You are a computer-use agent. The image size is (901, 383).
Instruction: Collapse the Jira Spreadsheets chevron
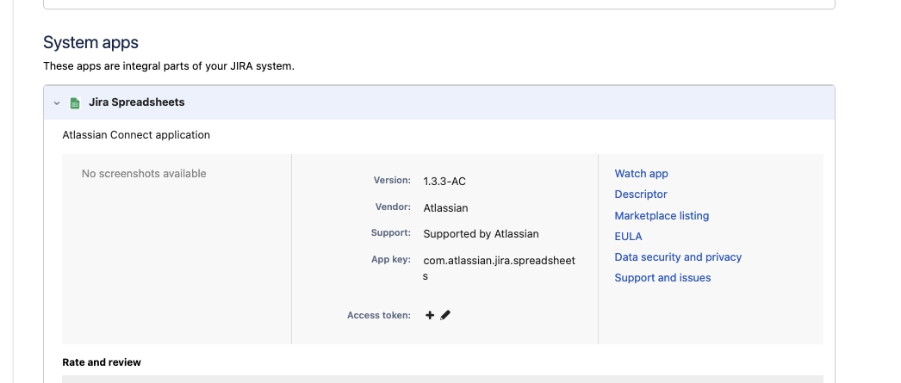[57, 102]
